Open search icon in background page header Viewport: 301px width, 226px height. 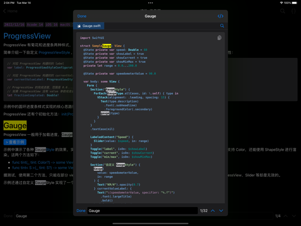(x=282, y=11)
